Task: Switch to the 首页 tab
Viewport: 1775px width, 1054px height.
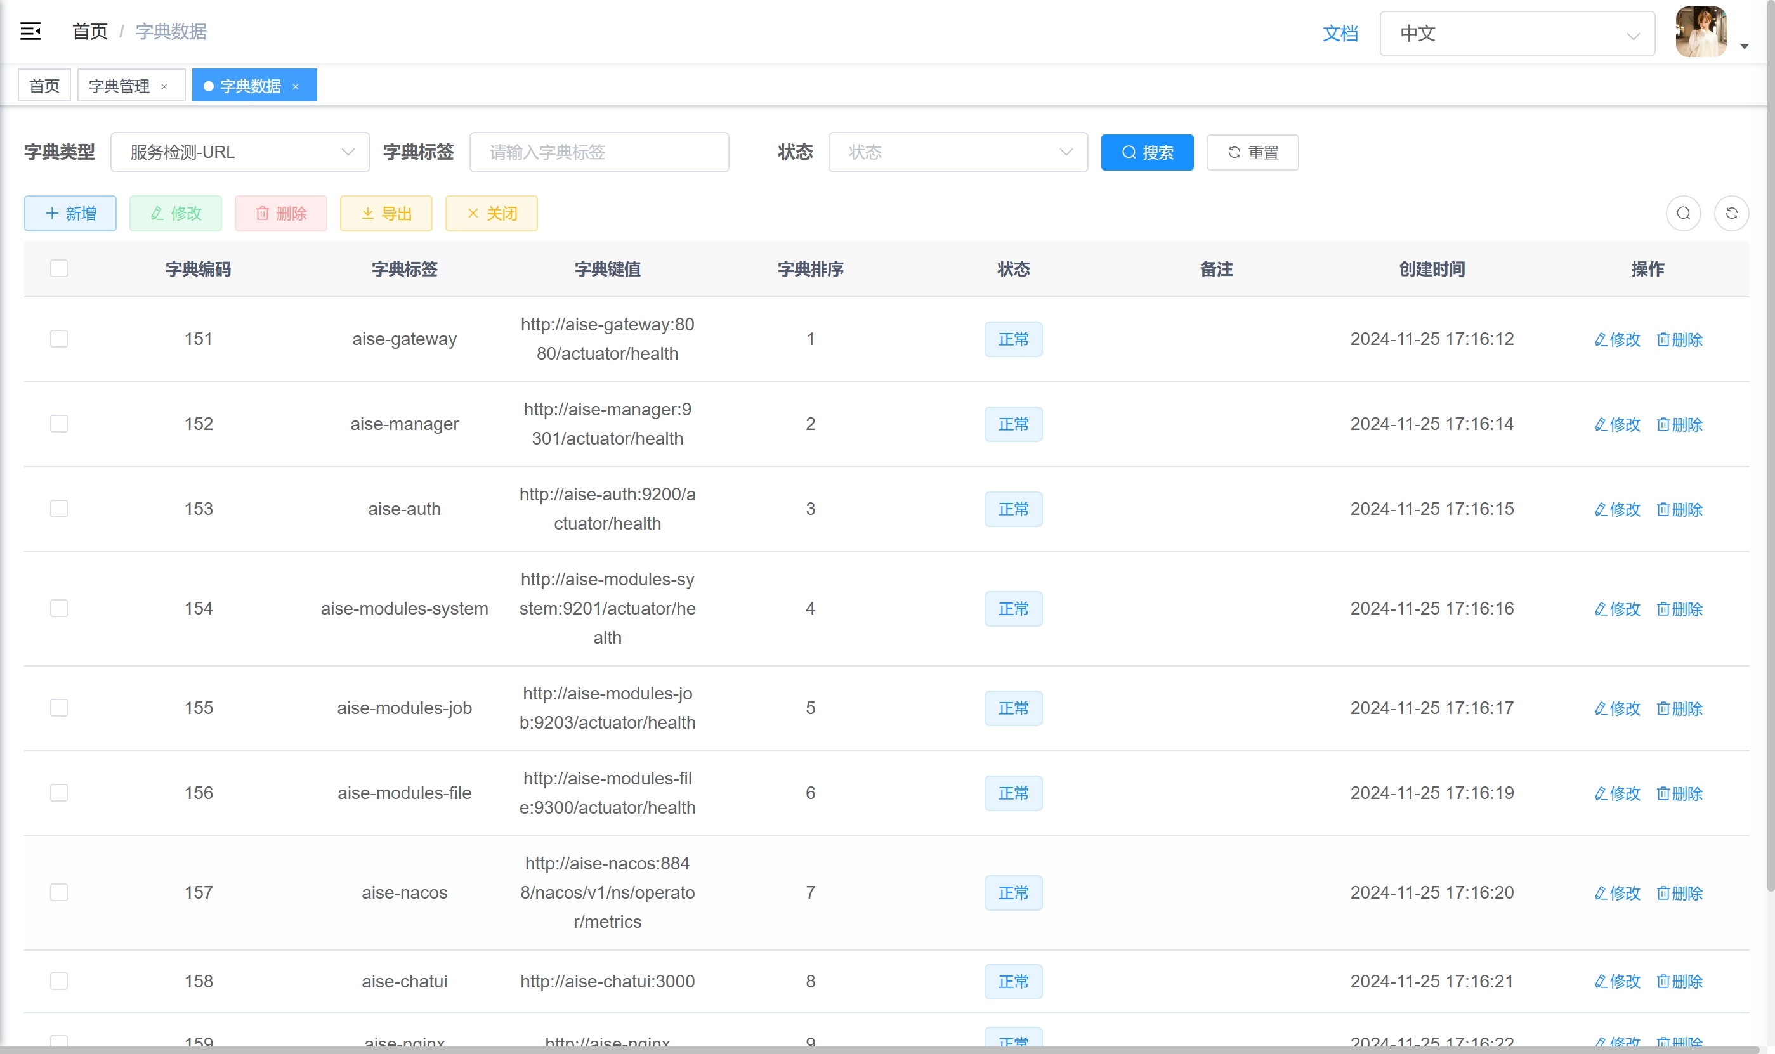Action: 44,86
